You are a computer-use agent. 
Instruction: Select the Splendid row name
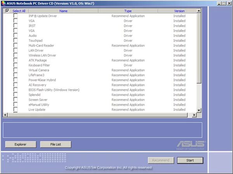35,95
